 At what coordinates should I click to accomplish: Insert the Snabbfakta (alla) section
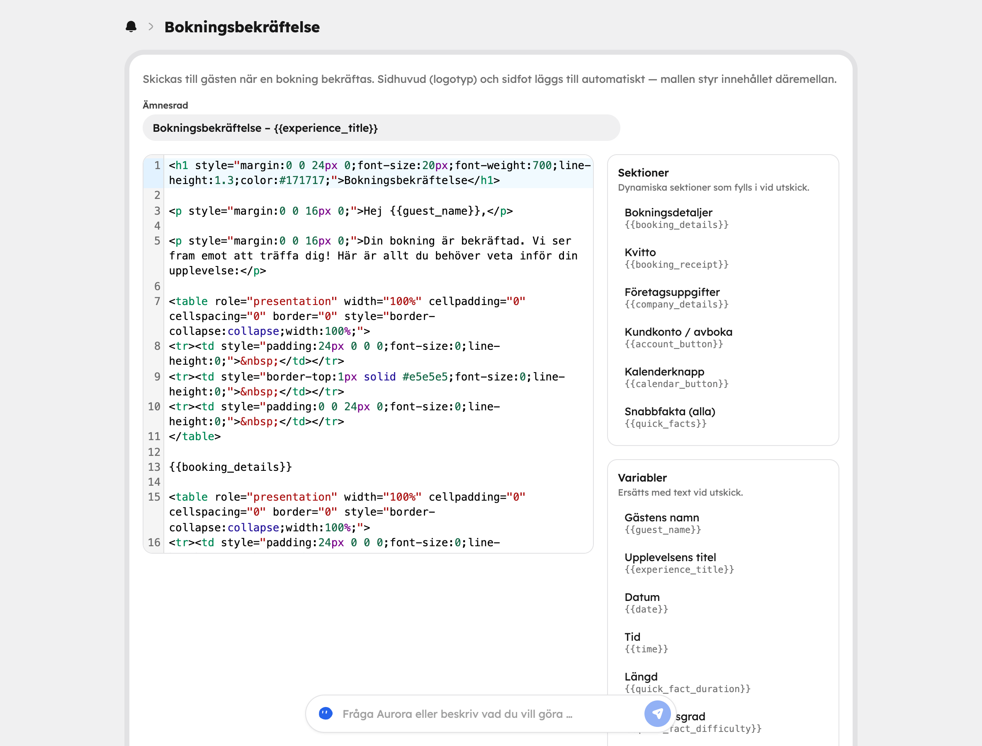click(723, 417)
